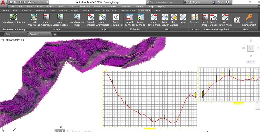Viewport: 260px width, 132px height.
Task: Open the WCS coordinate system dropdown
Action: pos(250,62)
